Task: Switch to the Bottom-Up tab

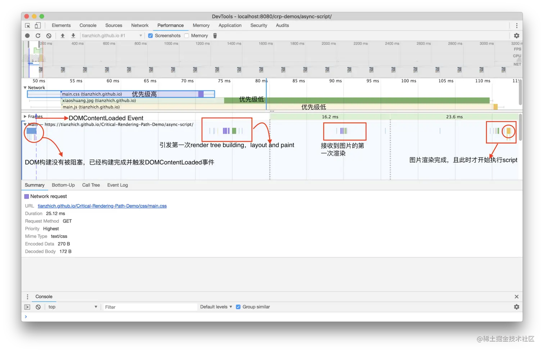Action: (x=63, y=185)
